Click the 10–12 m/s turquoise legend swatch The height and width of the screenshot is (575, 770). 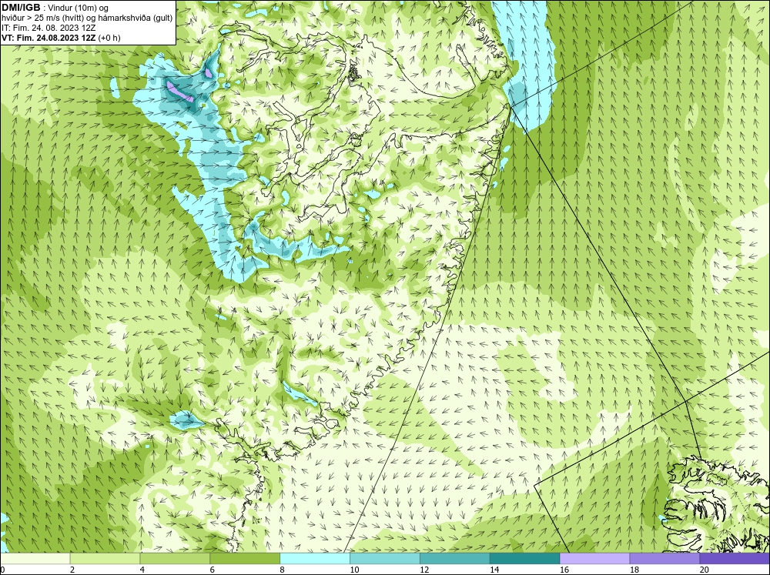click(x=384, y=558)
